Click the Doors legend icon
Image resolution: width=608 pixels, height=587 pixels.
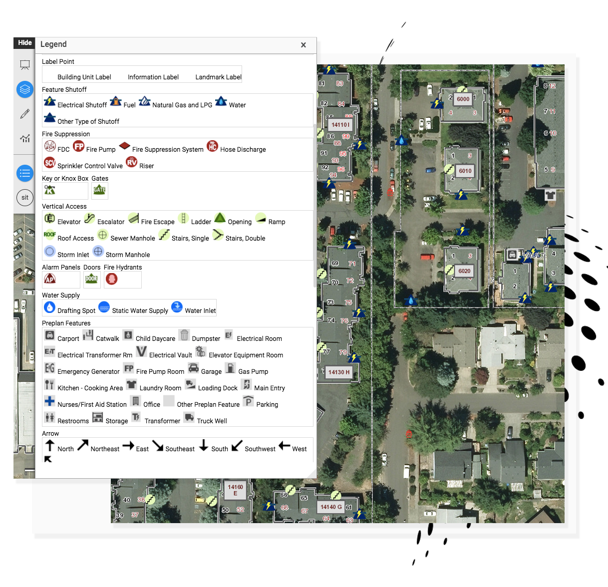pos(91,279)
